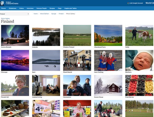
Task: Click the Newborn caption text
Action: [x=128, y=72]
